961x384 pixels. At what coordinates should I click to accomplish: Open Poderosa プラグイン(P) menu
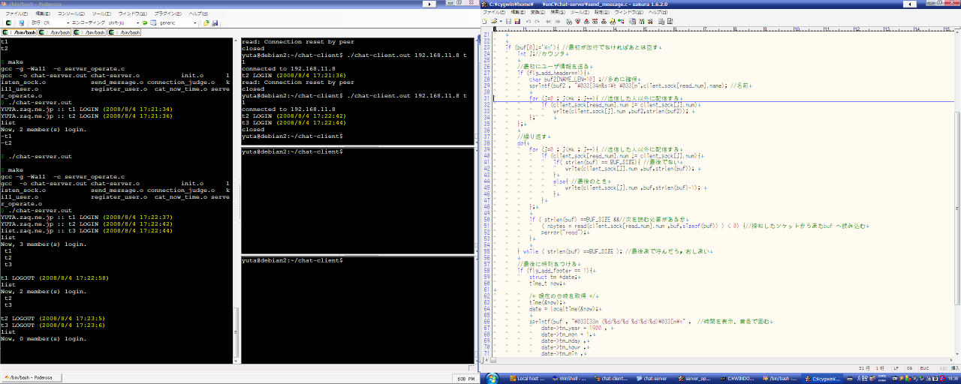point(167,13)
